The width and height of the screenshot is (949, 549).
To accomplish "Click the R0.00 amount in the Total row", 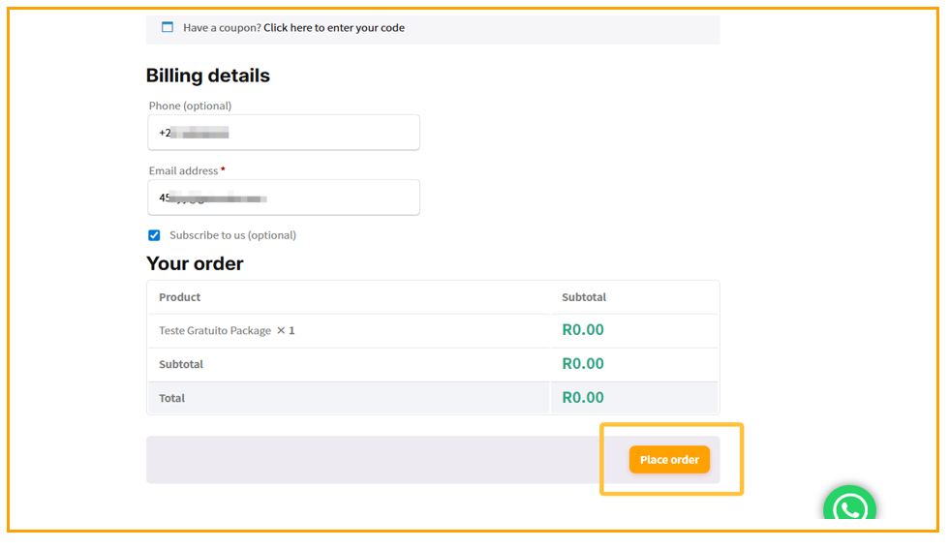I will click(583, 398).
